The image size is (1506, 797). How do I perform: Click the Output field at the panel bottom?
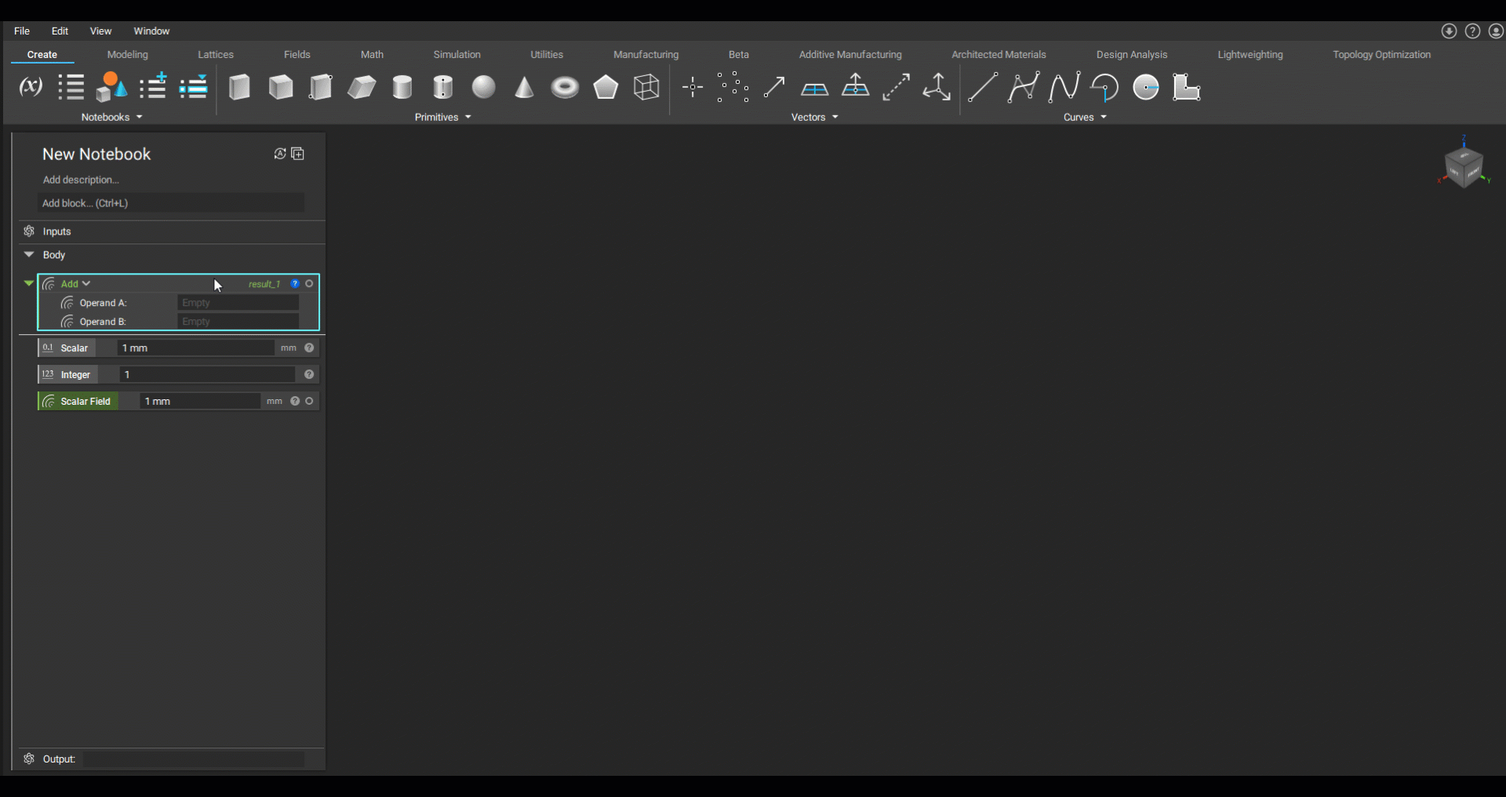[x=194, y=759]
